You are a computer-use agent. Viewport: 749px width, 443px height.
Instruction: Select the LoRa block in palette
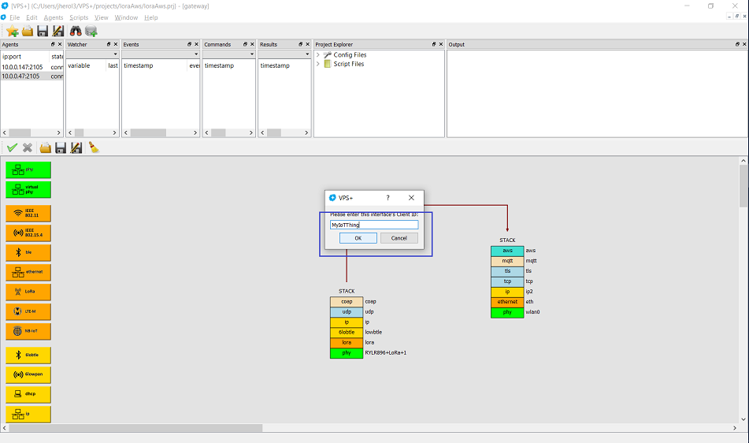pyautogui.click(x=28, y=292)
